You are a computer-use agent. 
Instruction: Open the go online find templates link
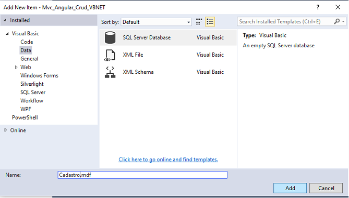click(x=169, y=160)
